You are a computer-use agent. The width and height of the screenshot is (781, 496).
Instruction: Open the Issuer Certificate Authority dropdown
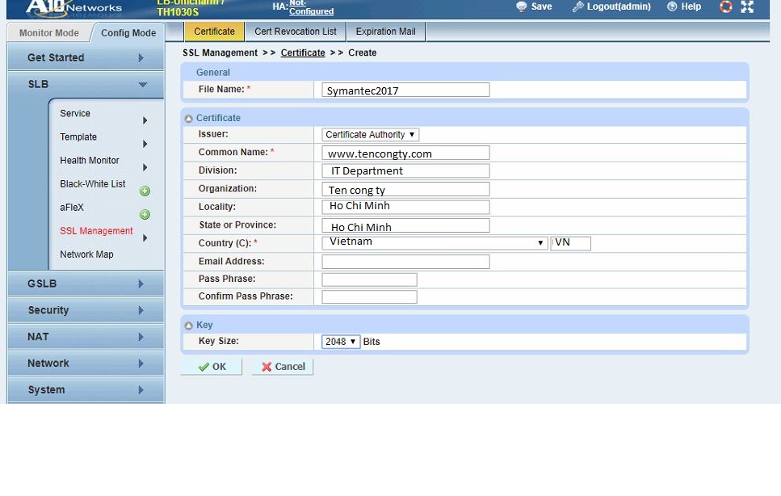(370, 135)
